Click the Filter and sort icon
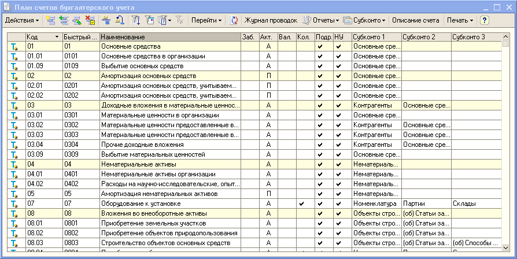The image size is (517, 259). pyautogui.click(x=136, y=20)
